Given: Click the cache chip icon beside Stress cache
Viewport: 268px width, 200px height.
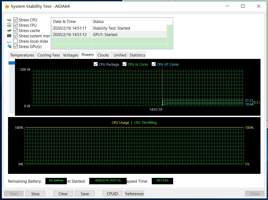Looking at the screenshot, I should [9, 31].
